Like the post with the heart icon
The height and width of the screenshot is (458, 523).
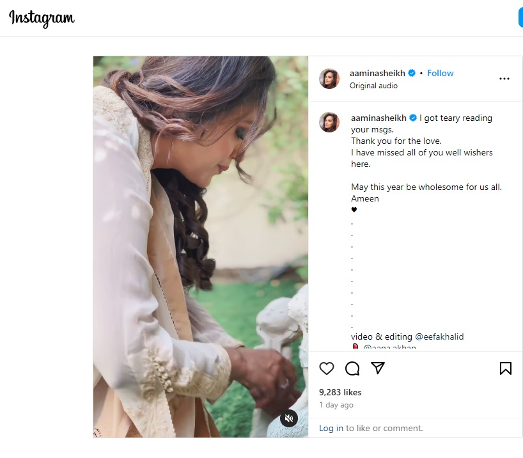point(327,368)
